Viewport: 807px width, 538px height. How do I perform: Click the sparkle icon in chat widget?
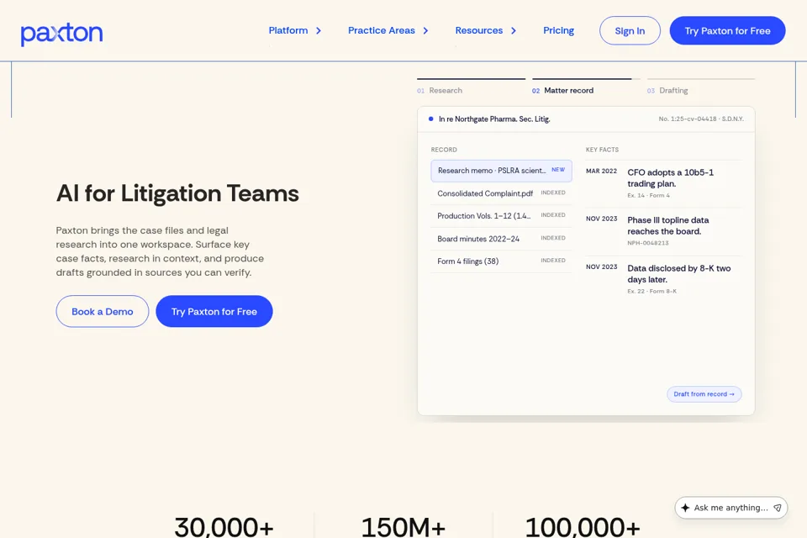click(685, 508)
